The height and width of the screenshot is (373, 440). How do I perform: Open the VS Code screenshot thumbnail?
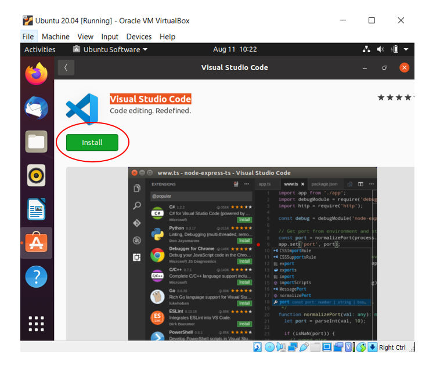coord(253,254)
